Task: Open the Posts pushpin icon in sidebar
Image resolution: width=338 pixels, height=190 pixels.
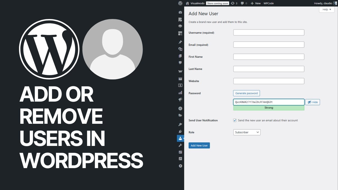Action: pyautogui.click(x=180, y=42)
